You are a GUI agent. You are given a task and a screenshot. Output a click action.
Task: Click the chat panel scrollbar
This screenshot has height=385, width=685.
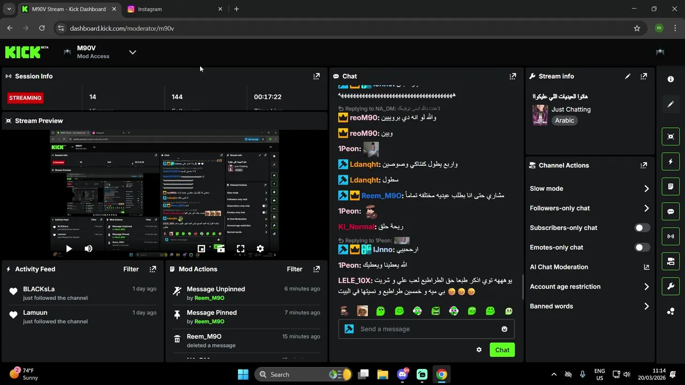tap(522, 288)
